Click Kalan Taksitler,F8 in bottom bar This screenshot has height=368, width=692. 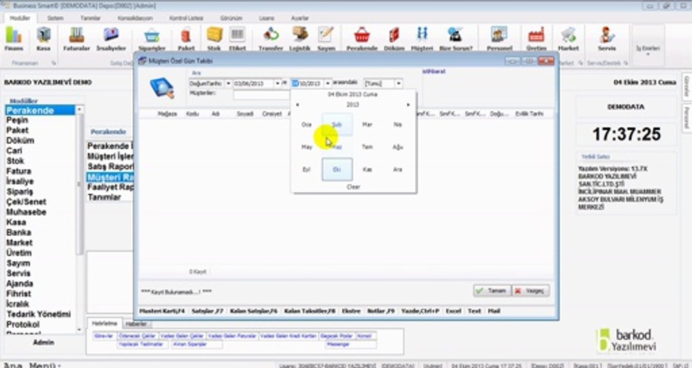tap(310, 311)
